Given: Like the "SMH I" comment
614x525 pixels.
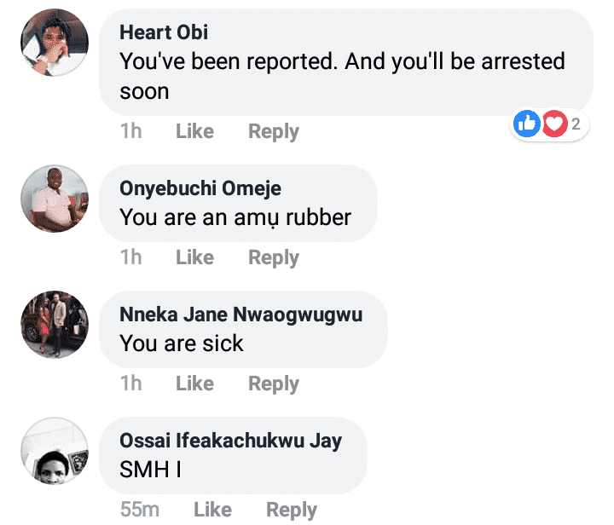Looking at the screenshot, I should (212, 510).
